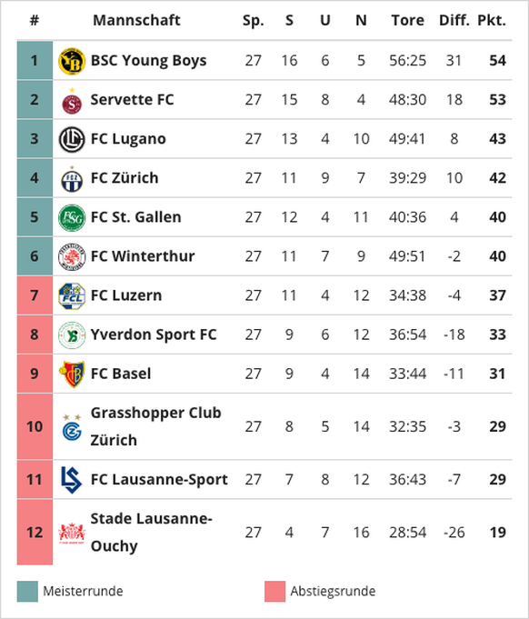Click the Yverdon Sport FC badge
The height and width of the screenshot is (619, 529).
click(72, 334)
